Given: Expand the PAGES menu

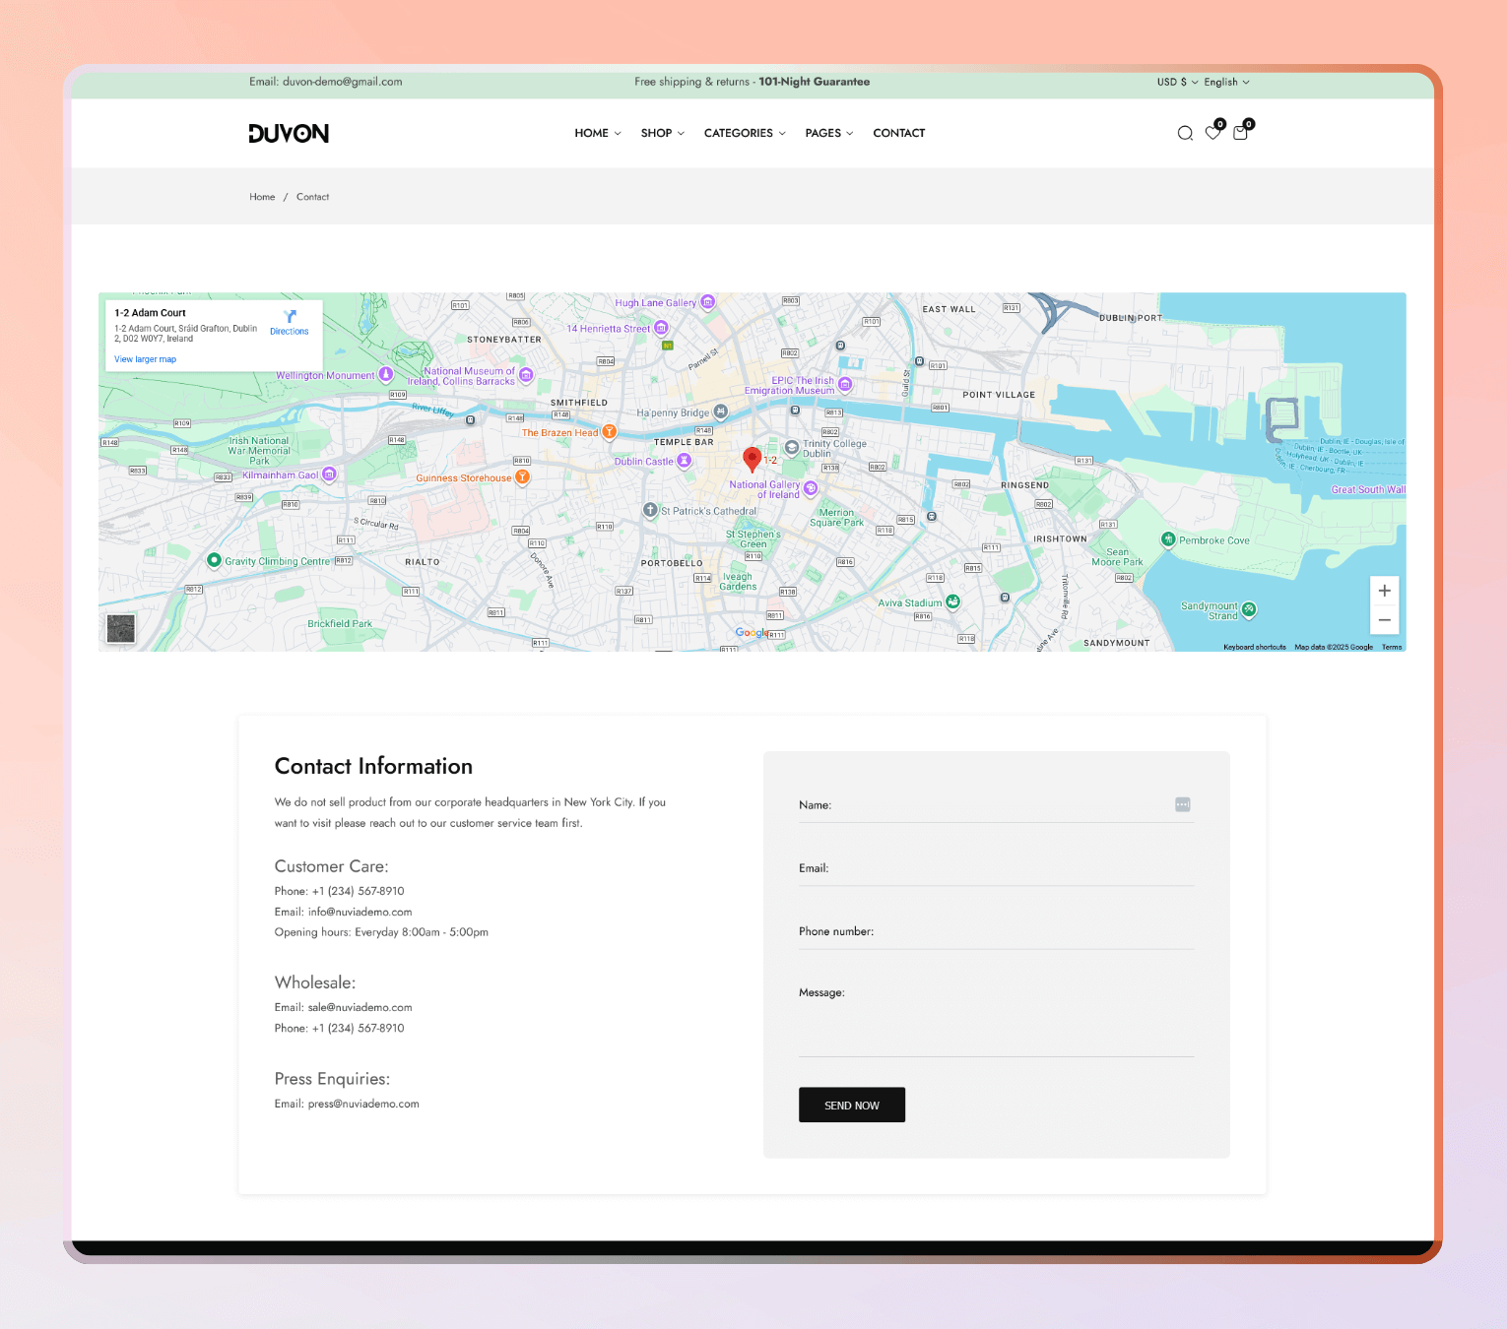Looking at the screenshot, I should (829, 133).
